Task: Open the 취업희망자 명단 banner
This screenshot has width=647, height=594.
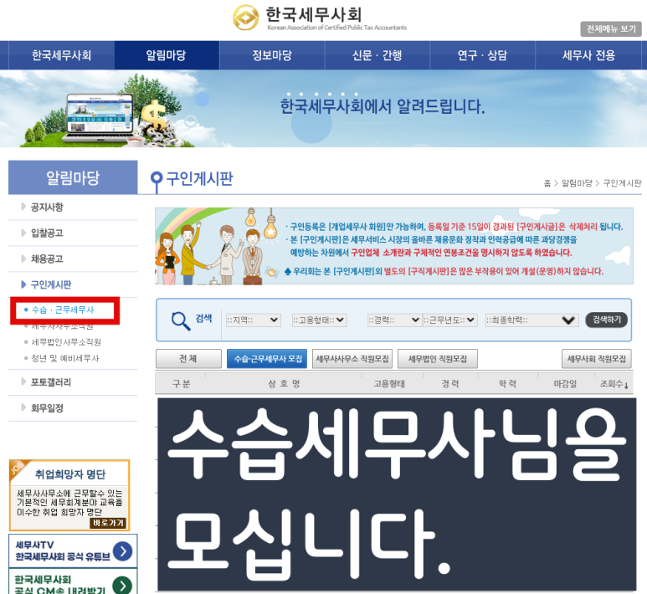Action: (69, 495)
